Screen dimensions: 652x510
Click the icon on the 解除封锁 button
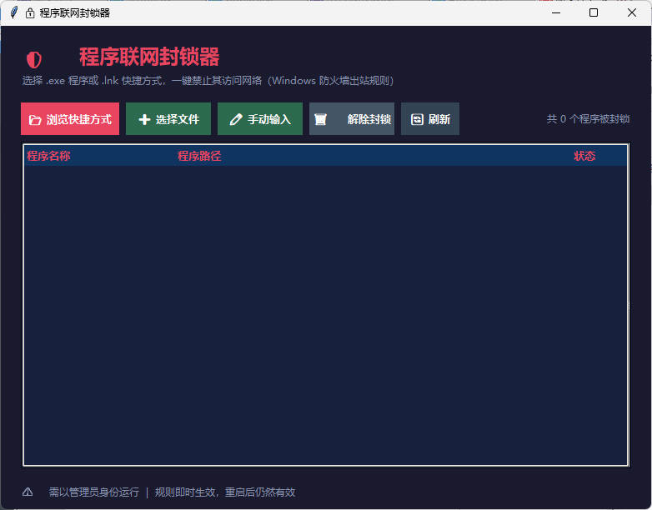tap(320, 120)
